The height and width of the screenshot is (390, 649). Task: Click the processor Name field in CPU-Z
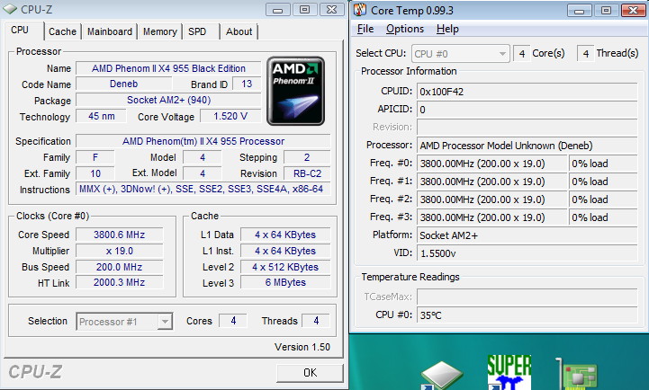(168, 68)
